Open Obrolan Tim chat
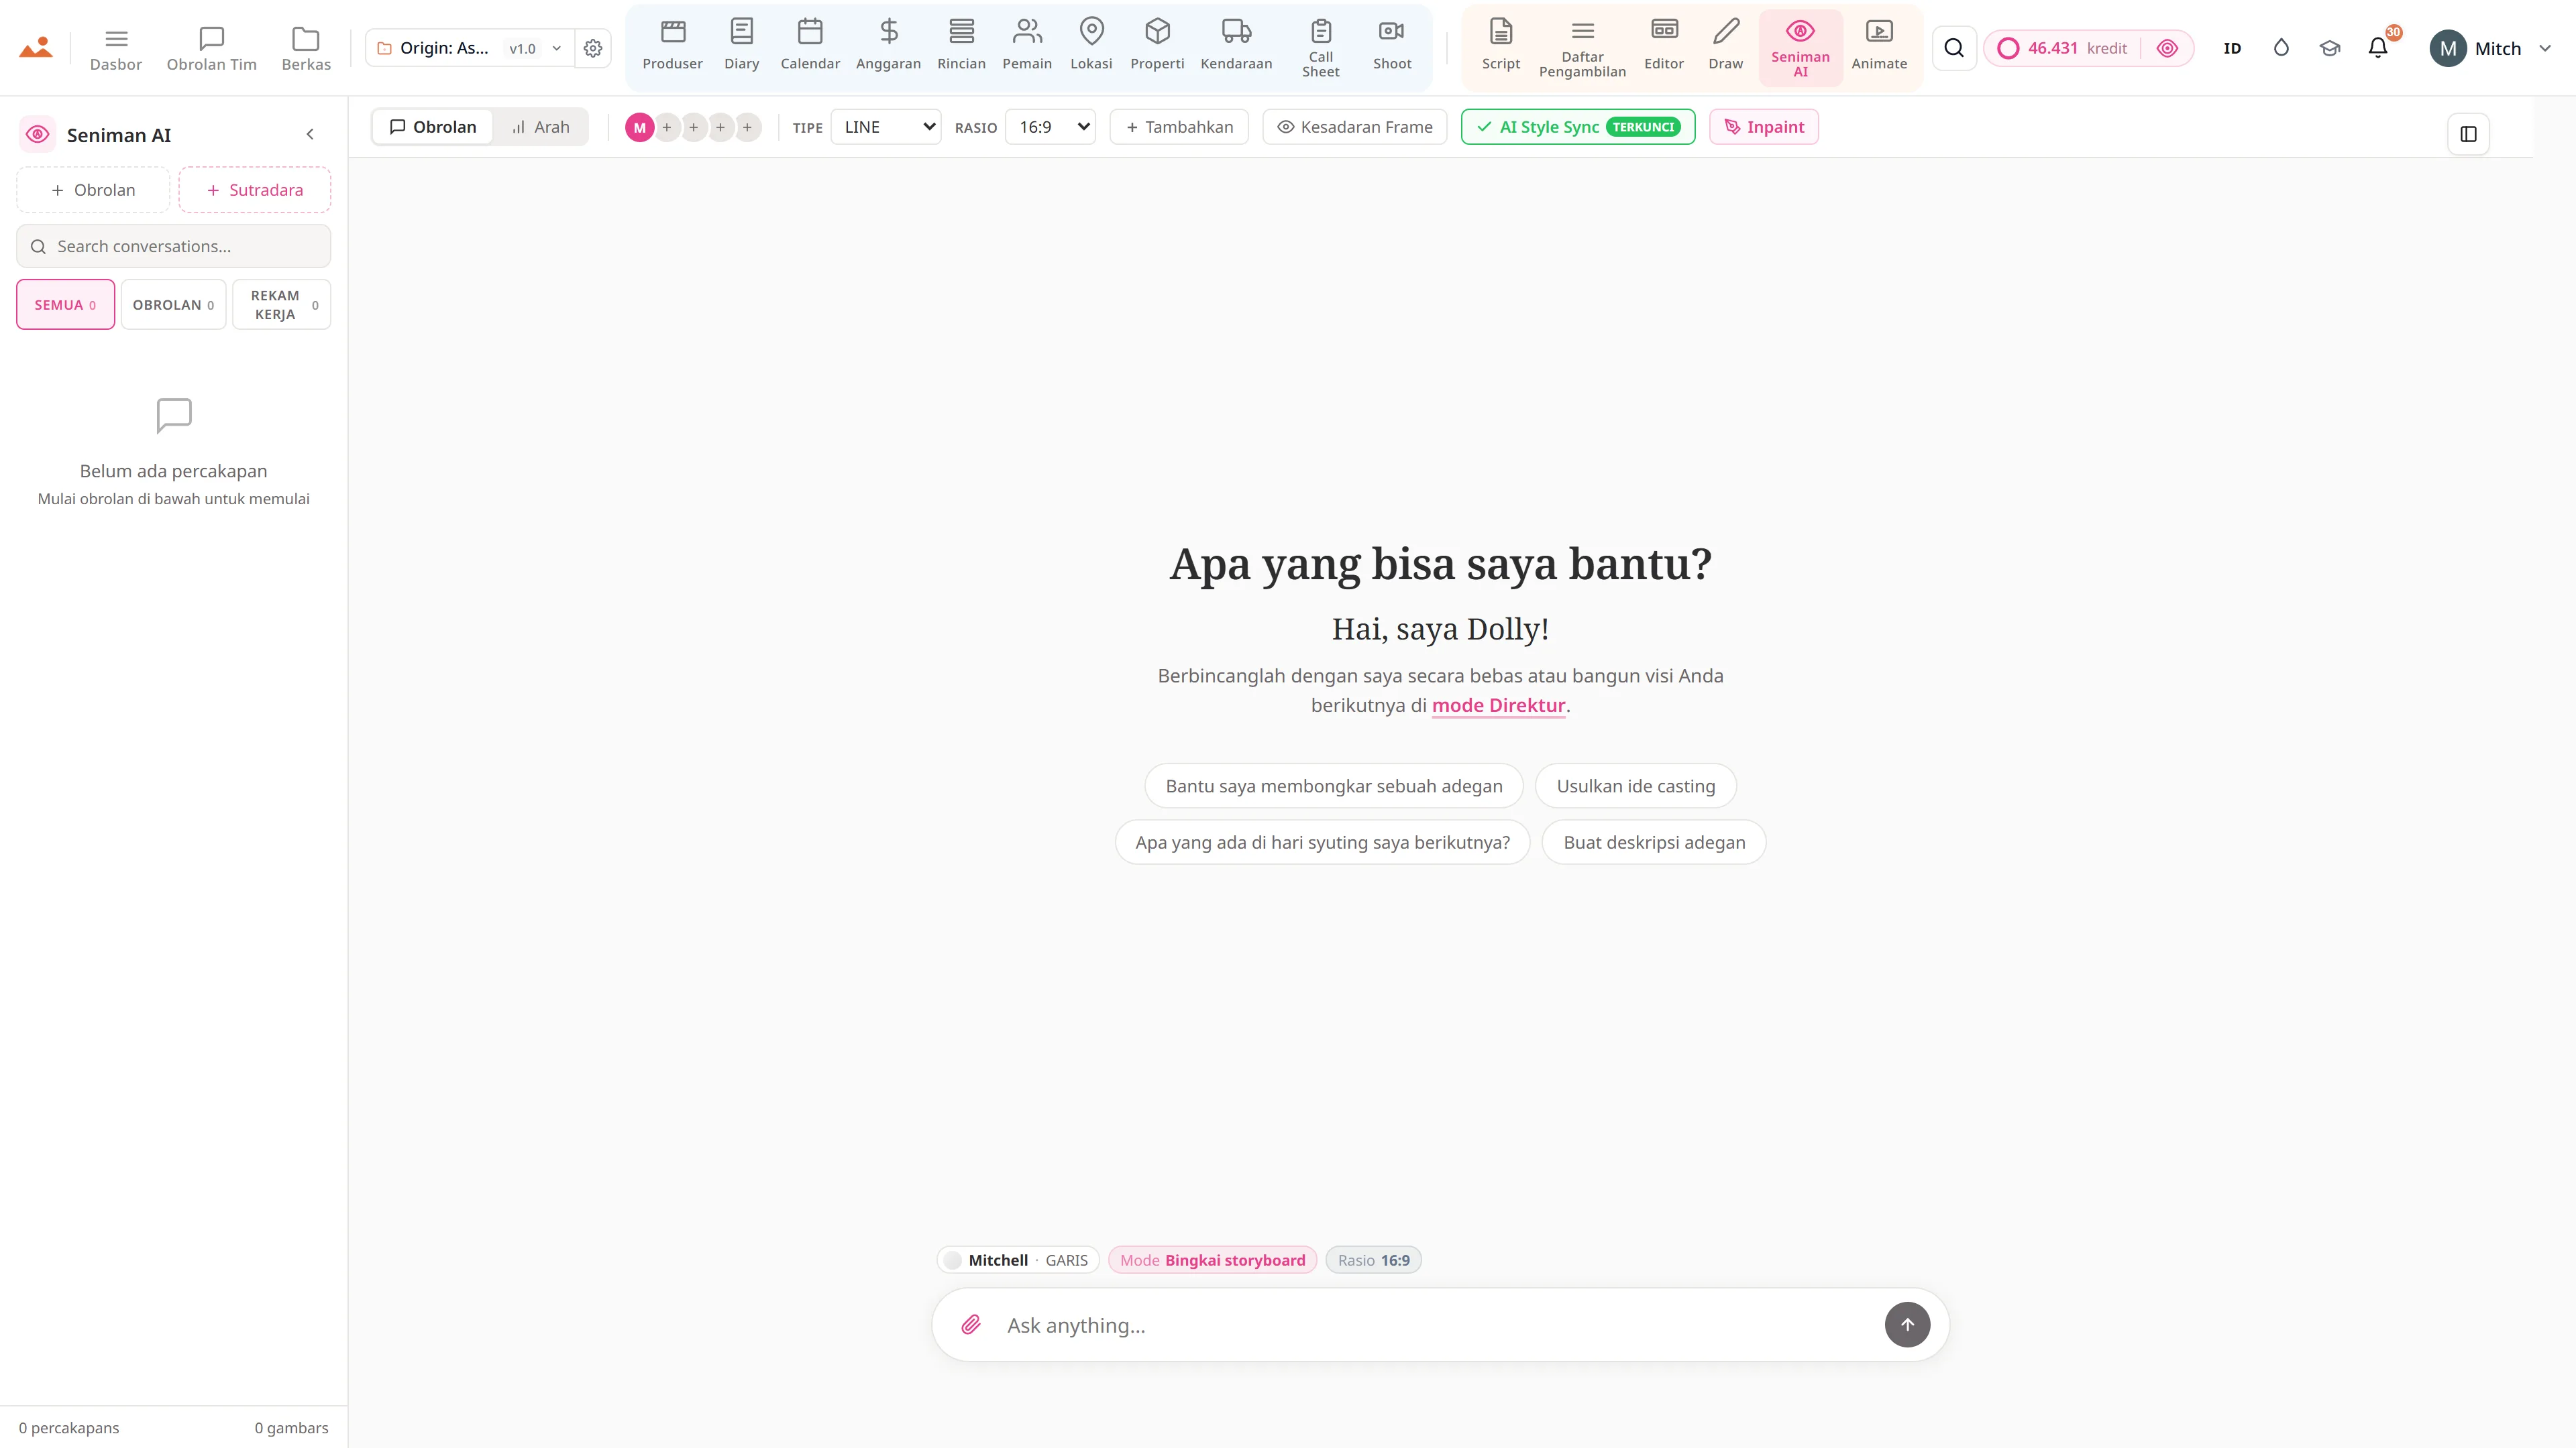The width and height of the screenshot is (2576, 1448). [211, 48]
